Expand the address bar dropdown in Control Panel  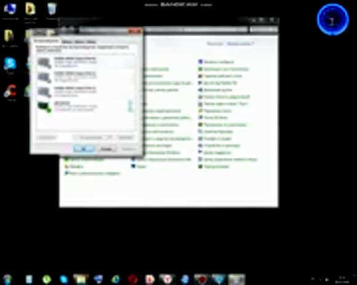(244, 29)
